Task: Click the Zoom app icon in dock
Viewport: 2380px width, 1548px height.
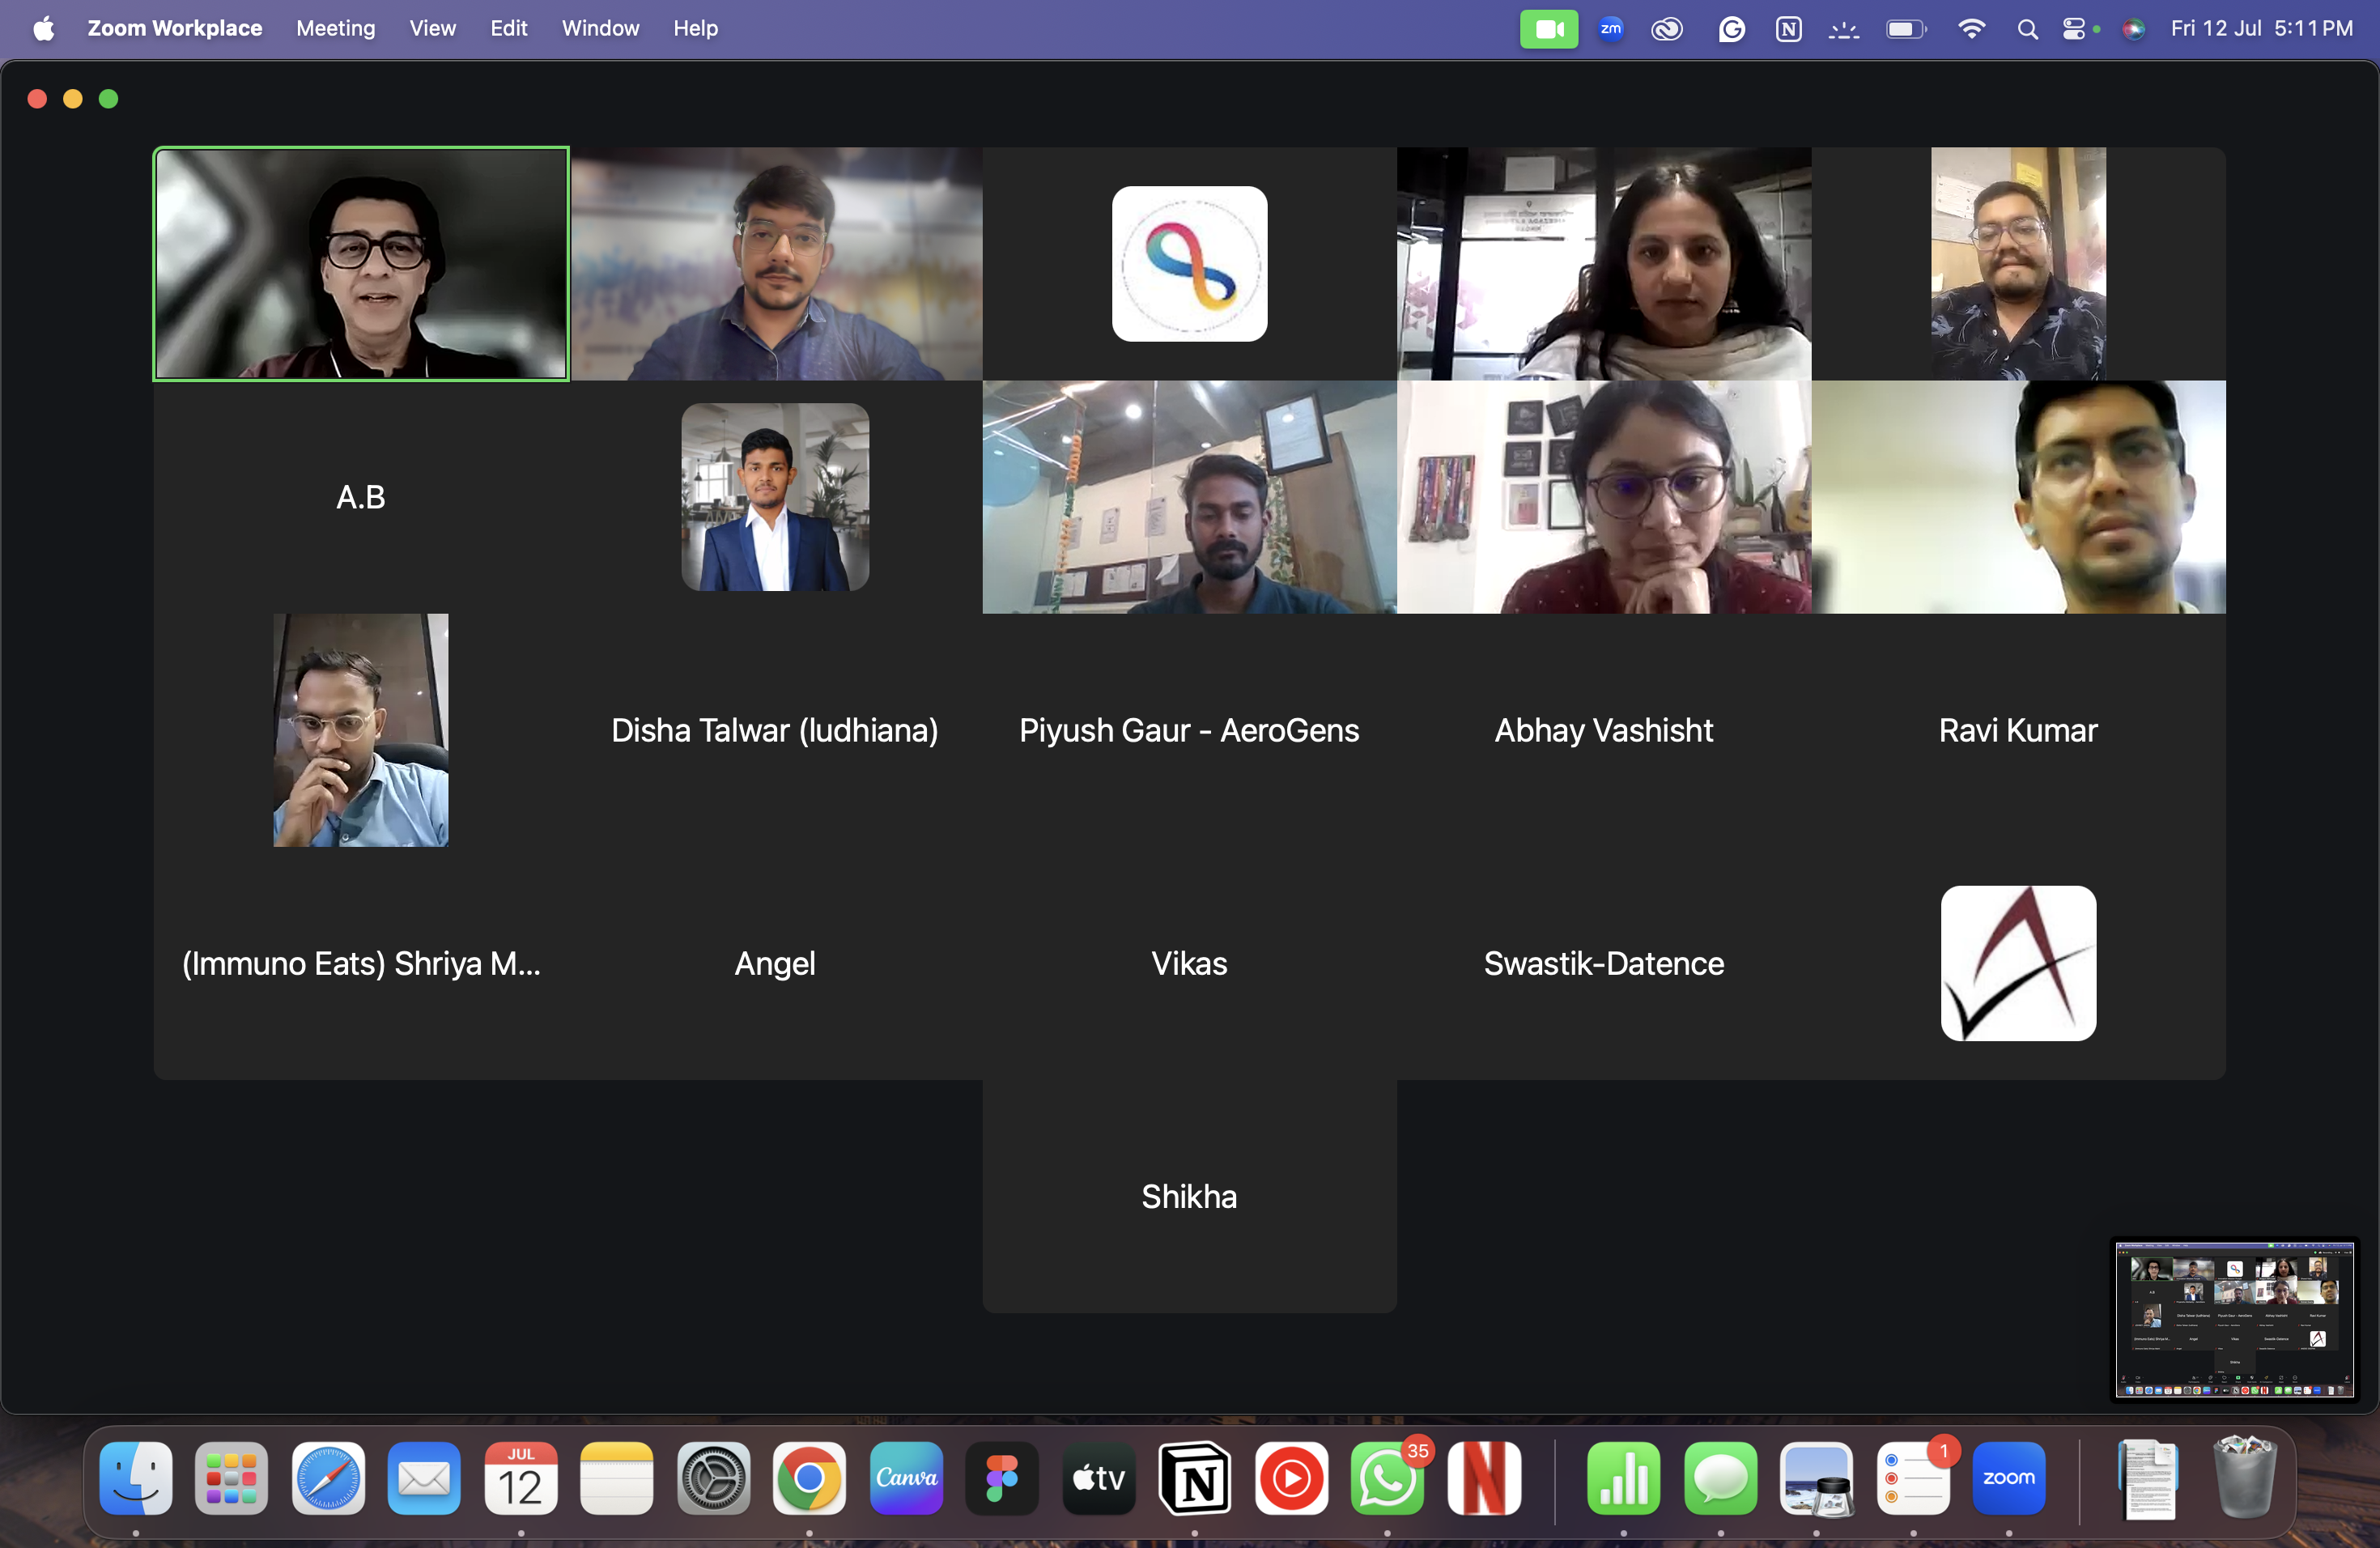Action: (x=2008, y=1478)
